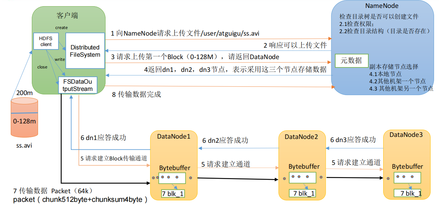Select the 7 blk_1 box in DataNode3
The width and height of the screenshot is (442, 205).
tap(407, 193)
